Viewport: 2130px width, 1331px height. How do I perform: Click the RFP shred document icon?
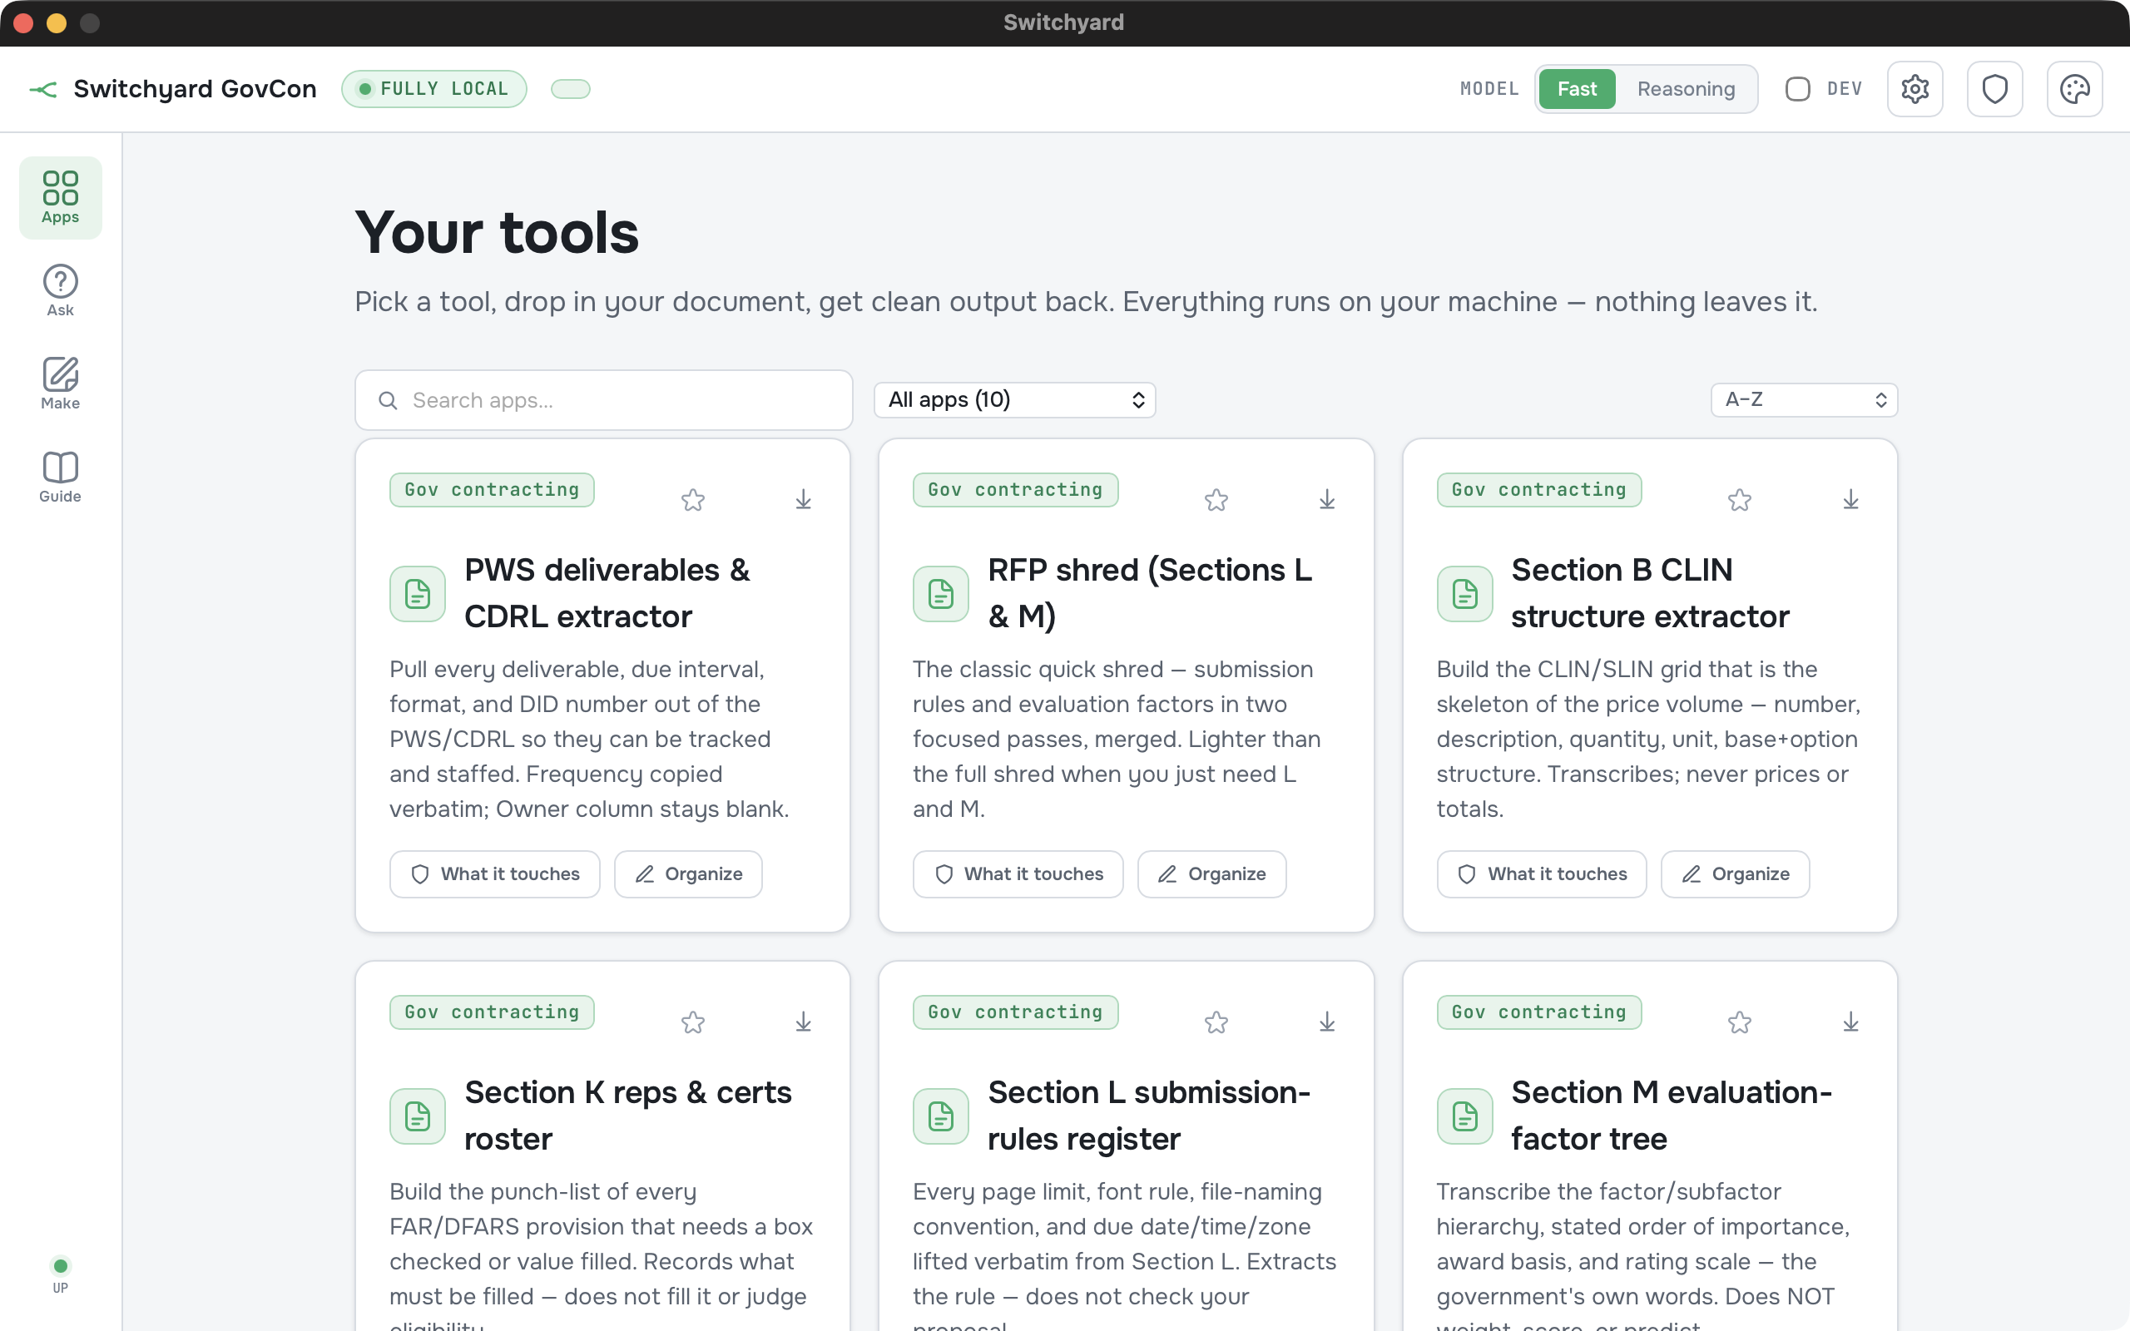pyautogui.click(x=941, y=594)
